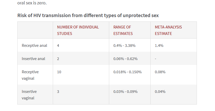Click the '0.4% - 3.38%' range cell

124,46
